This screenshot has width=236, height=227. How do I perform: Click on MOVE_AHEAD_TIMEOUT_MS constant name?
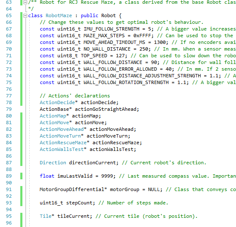point(114,42)
